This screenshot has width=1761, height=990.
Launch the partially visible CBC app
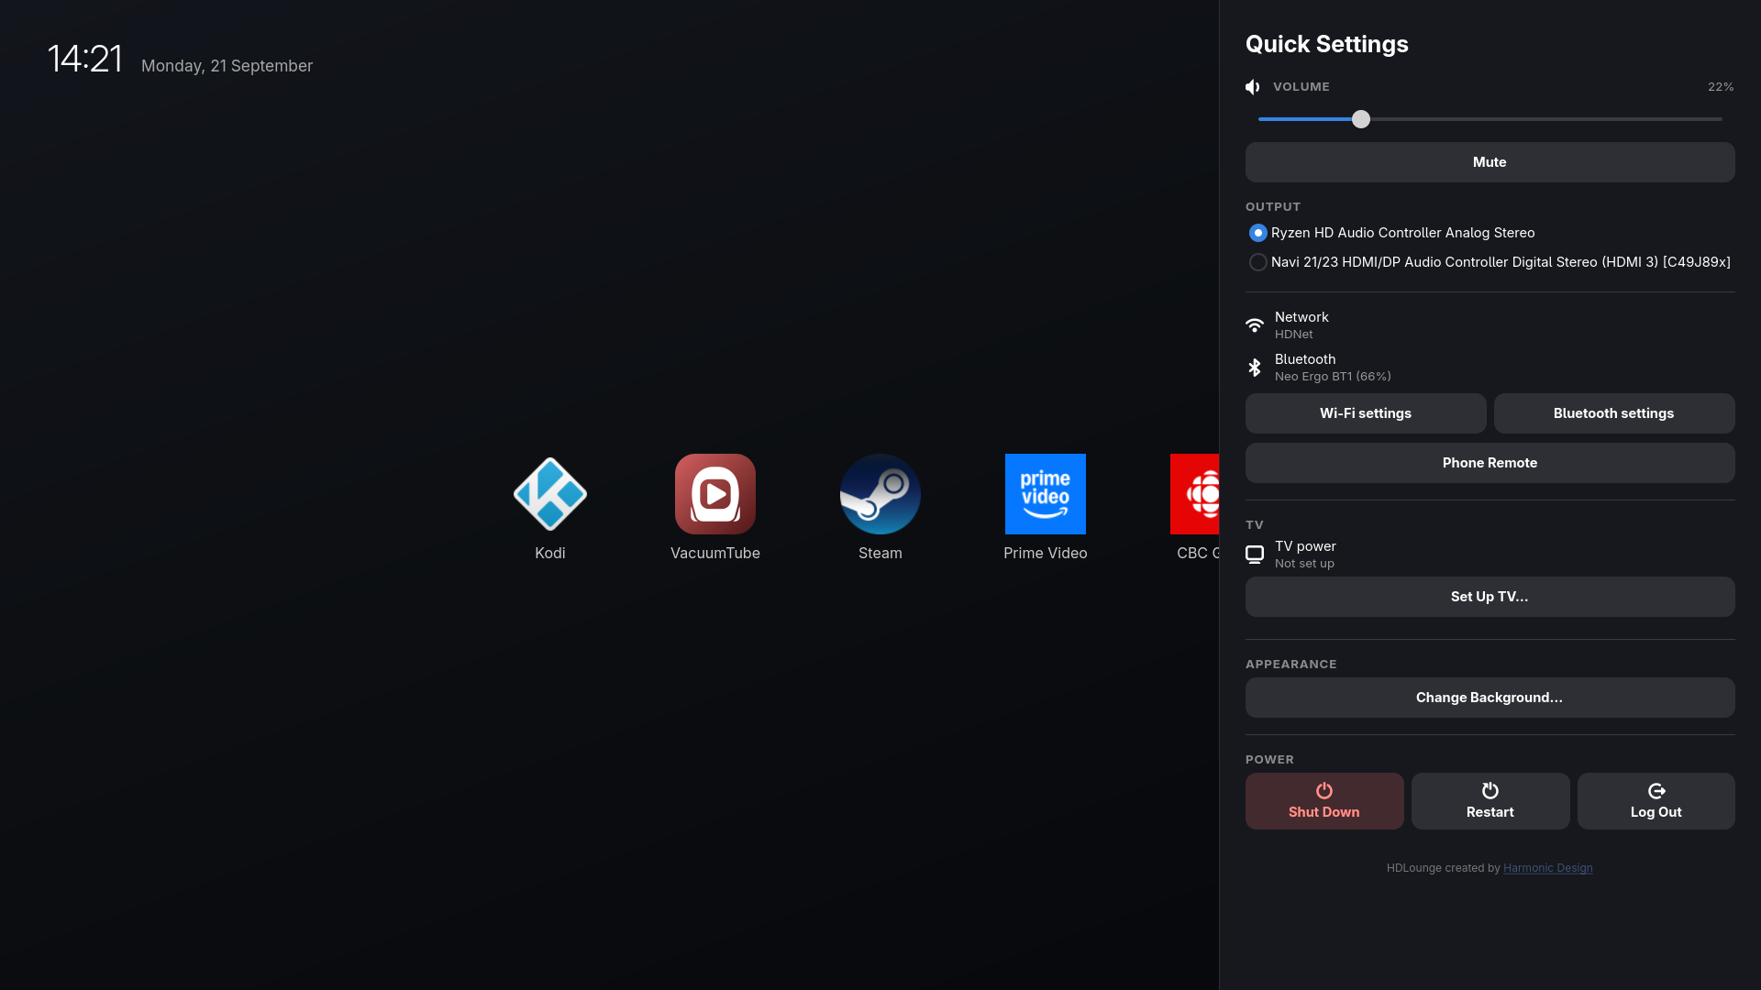click(1194, 494)
